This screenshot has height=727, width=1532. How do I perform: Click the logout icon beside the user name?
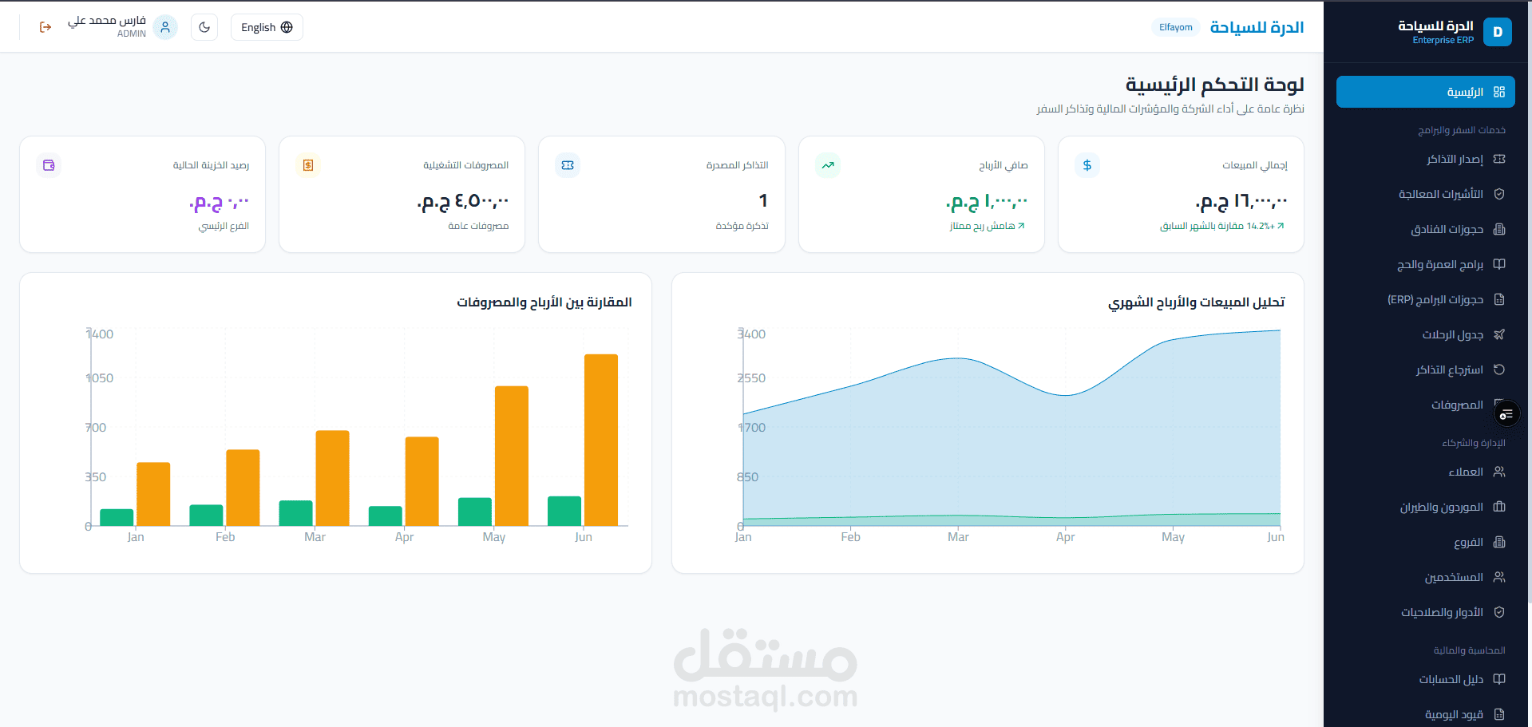click(46, 27)
